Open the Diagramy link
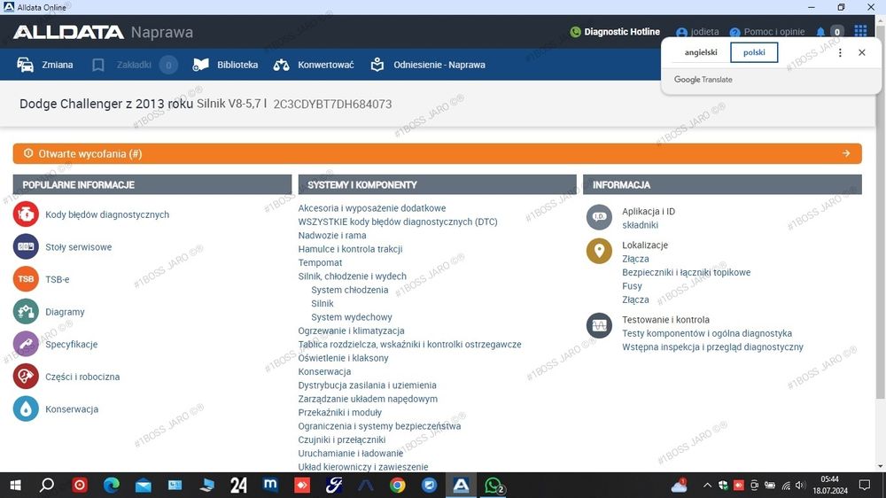 pos(65,312)
